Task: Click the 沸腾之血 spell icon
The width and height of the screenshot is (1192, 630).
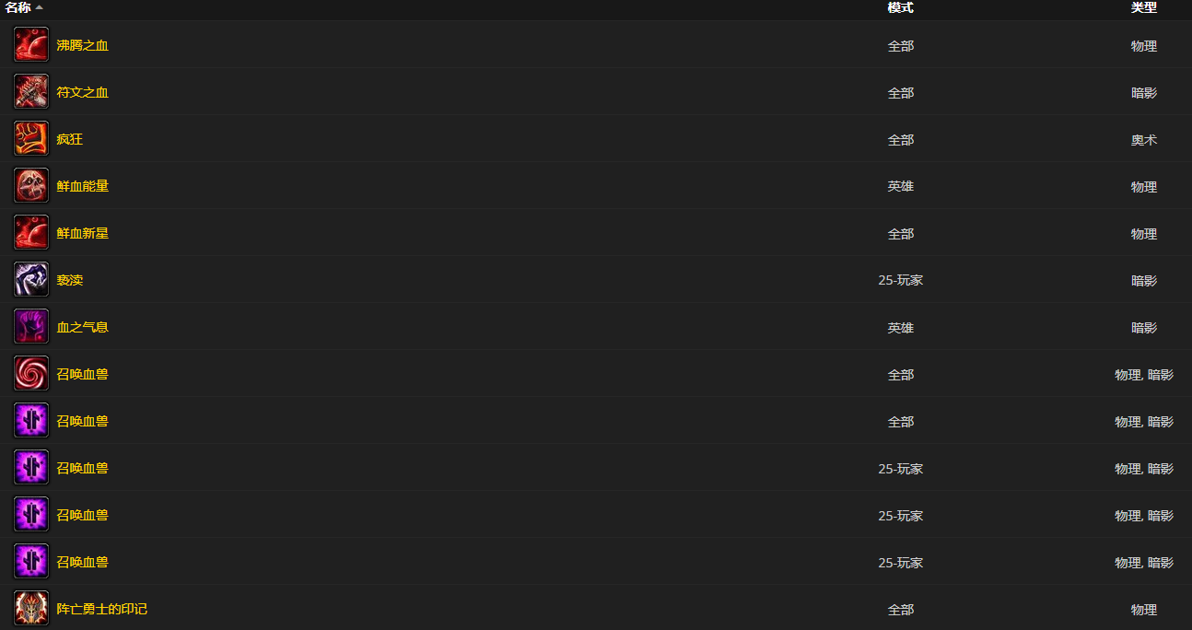Action: [x=31, y=45]
